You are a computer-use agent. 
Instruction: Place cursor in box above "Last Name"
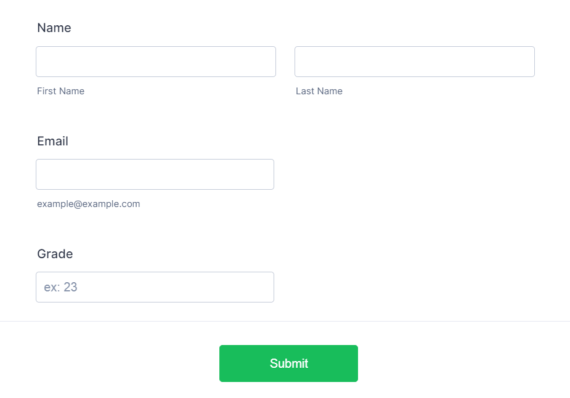click(x=414, y=62)
